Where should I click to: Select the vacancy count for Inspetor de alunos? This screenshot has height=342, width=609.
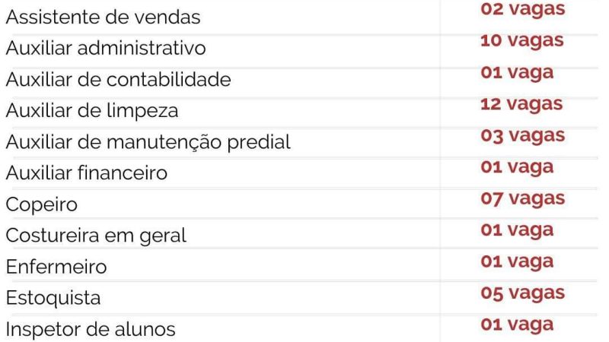[516, 325]
